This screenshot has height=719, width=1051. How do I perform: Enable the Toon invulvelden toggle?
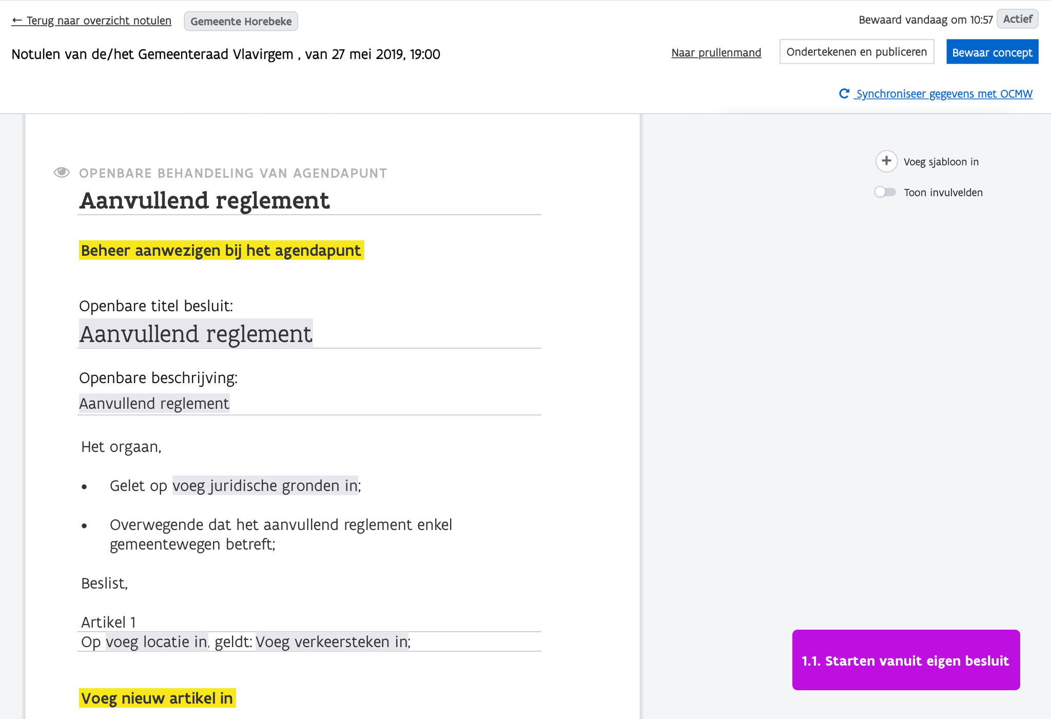click(x=885, y=192)
